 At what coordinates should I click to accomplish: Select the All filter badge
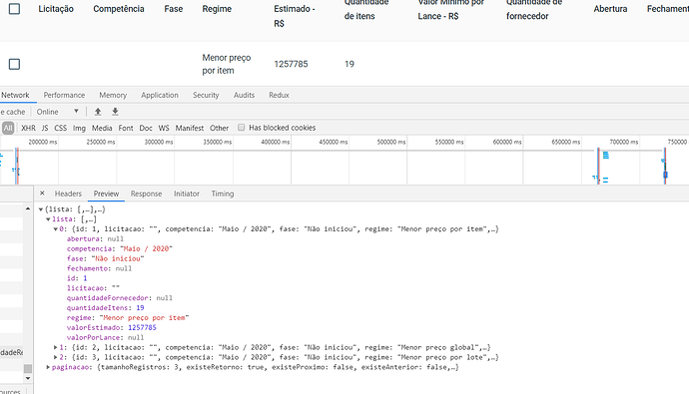8,128
